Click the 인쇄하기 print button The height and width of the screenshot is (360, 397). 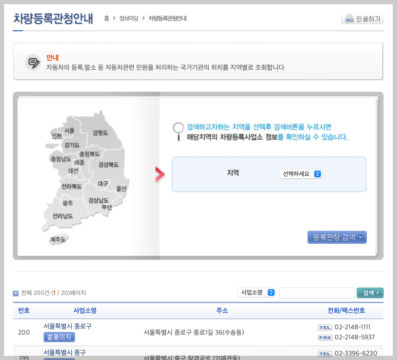362,19
